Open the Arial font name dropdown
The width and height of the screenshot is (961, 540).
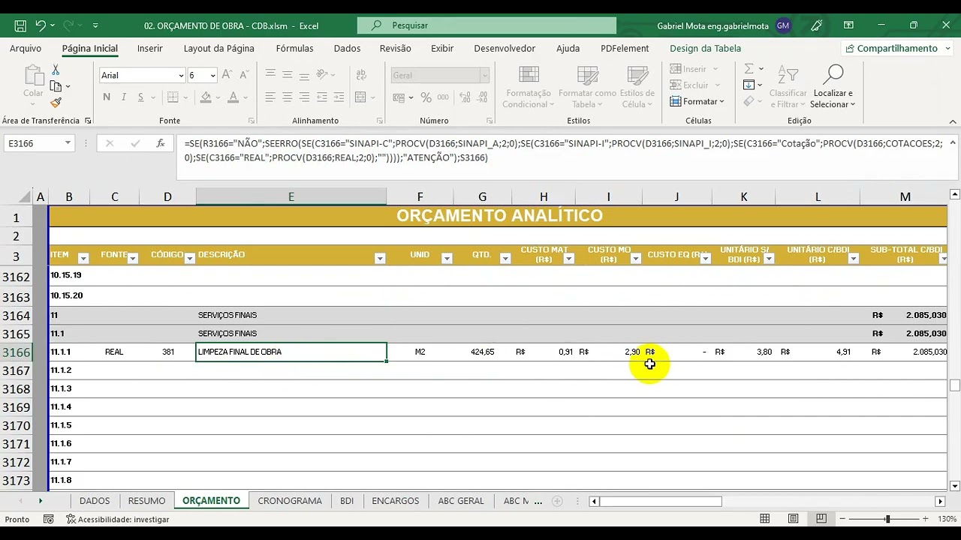181,76
